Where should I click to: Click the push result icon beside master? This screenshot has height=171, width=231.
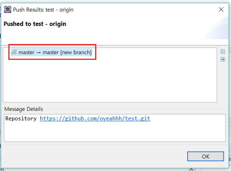pyautogui.click(x=14, y=52)
